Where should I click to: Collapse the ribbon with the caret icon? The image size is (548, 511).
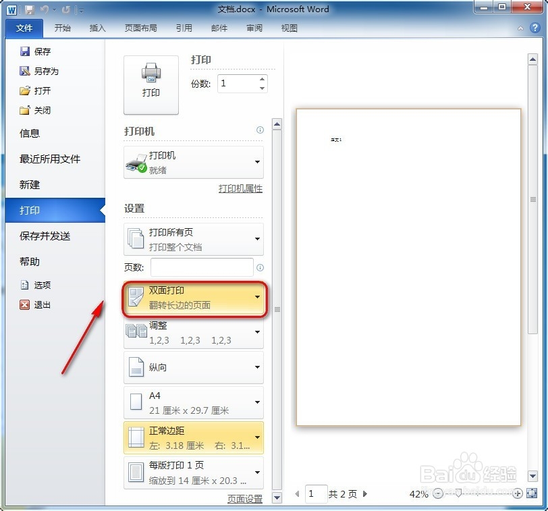point(520,28)
